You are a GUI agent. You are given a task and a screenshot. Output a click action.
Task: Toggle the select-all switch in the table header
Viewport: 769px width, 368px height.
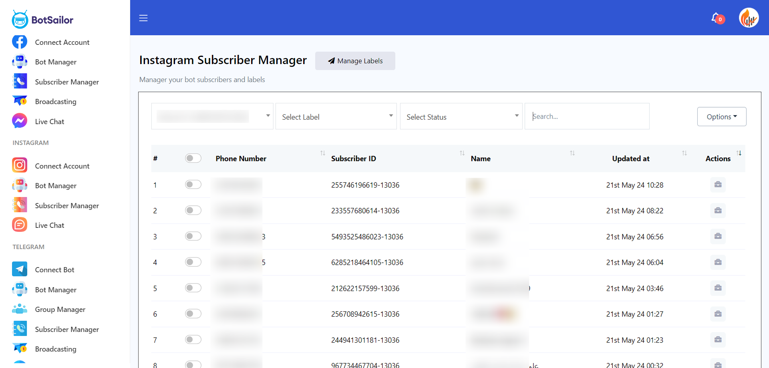click(x=193, y=158)
